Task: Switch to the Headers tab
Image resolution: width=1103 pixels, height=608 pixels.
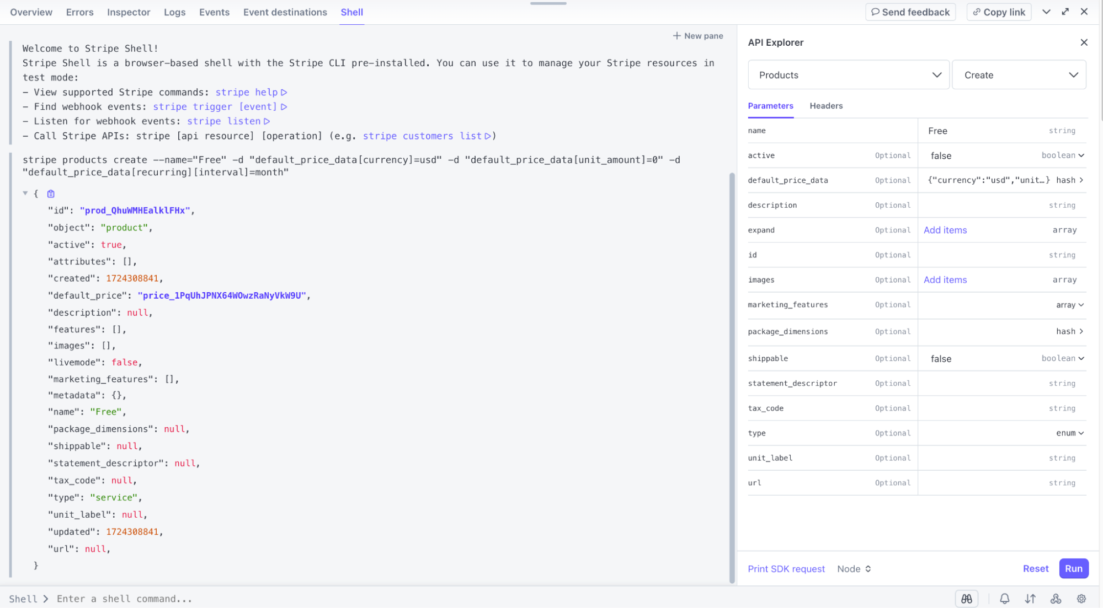Action: point(825,106)
